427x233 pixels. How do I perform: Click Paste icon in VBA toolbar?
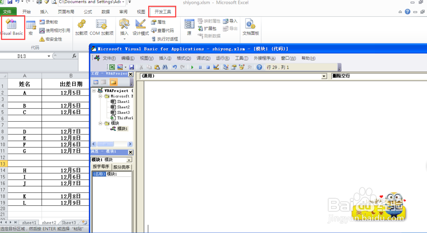[x=157, y=67]
